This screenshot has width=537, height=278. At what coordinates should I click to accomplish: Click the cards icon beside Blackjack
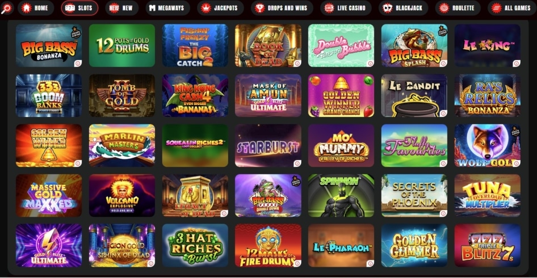(387, 8)
